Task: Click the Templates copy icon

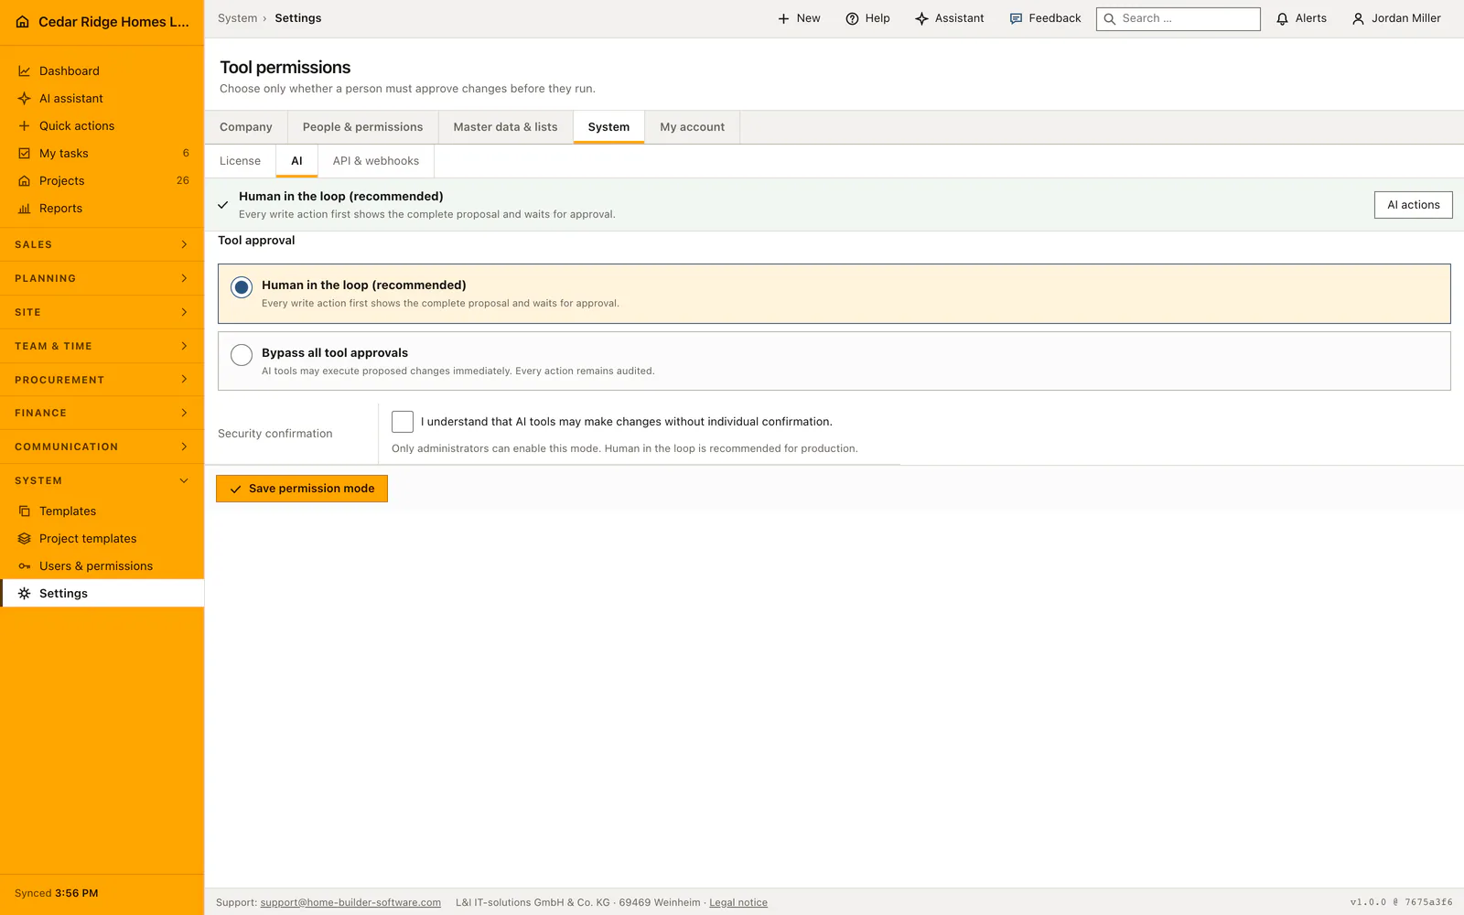Action: tap(25, 511)
